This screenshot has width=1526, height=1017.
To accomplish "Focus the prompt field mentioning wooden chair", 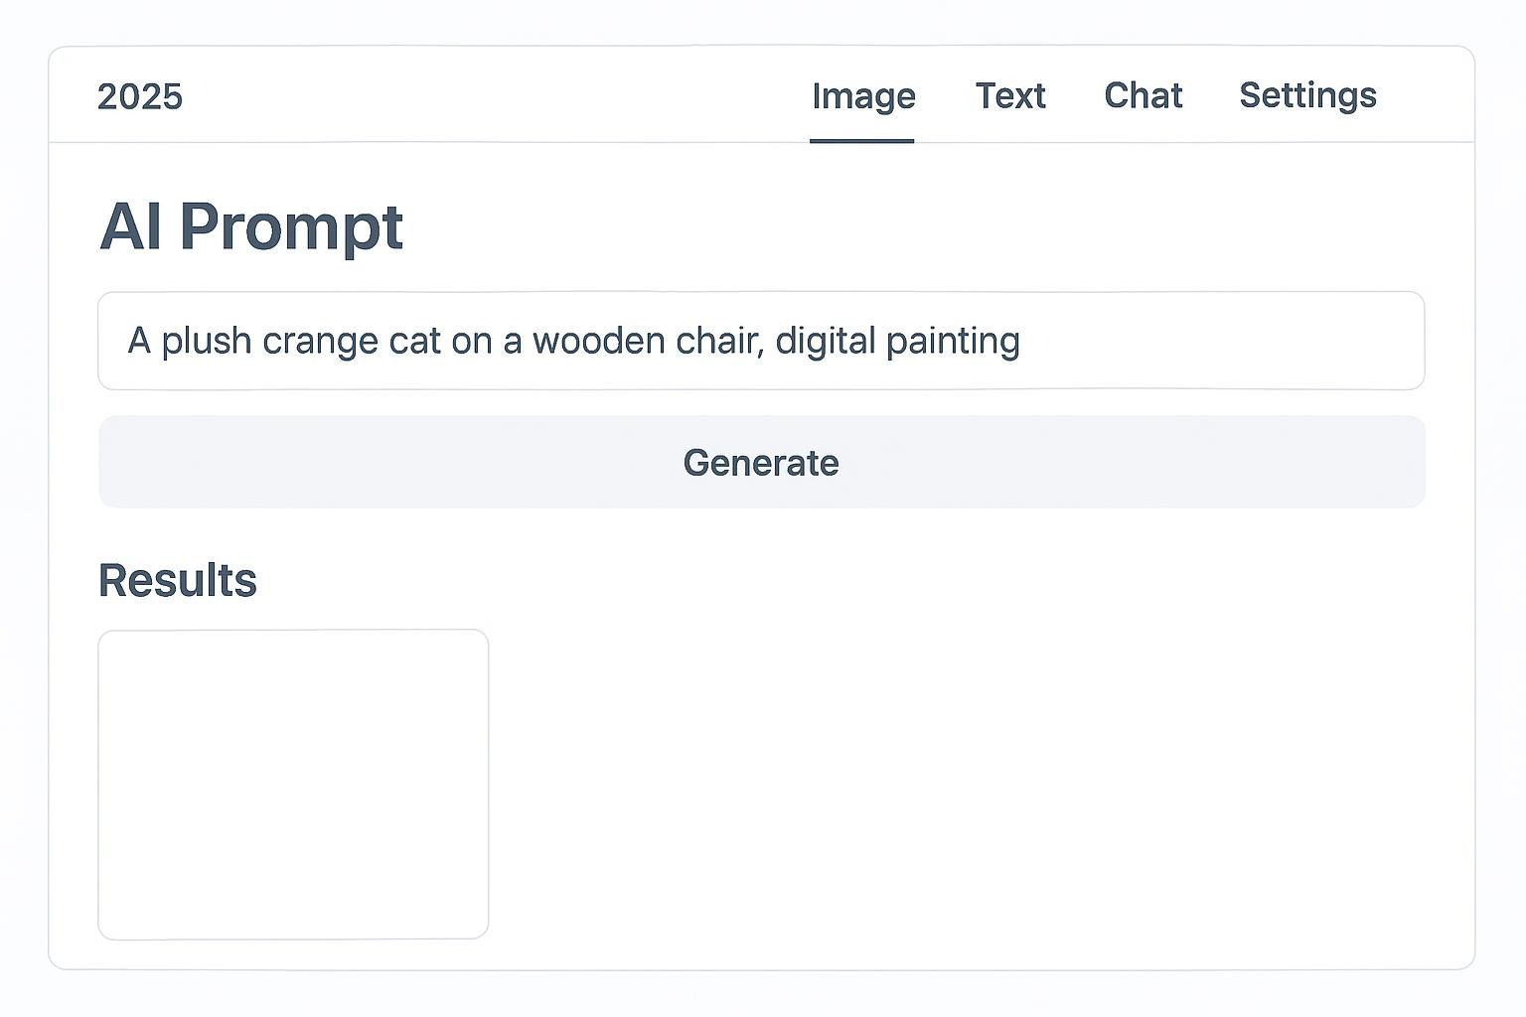I will tap(761, 341).
